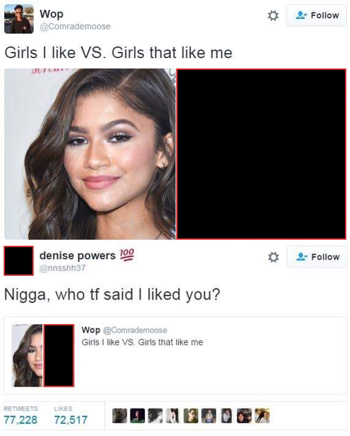Viewport: 350px width, 436px height.
Task: View the 72,517 likes list
Action: tap(70, 415)
